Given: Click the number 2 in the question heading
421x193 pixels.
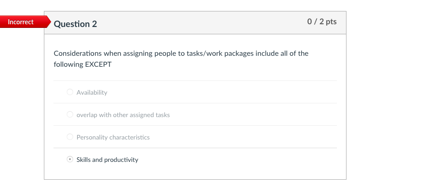Looking at the screenshot, I should [x=94, y=24].
